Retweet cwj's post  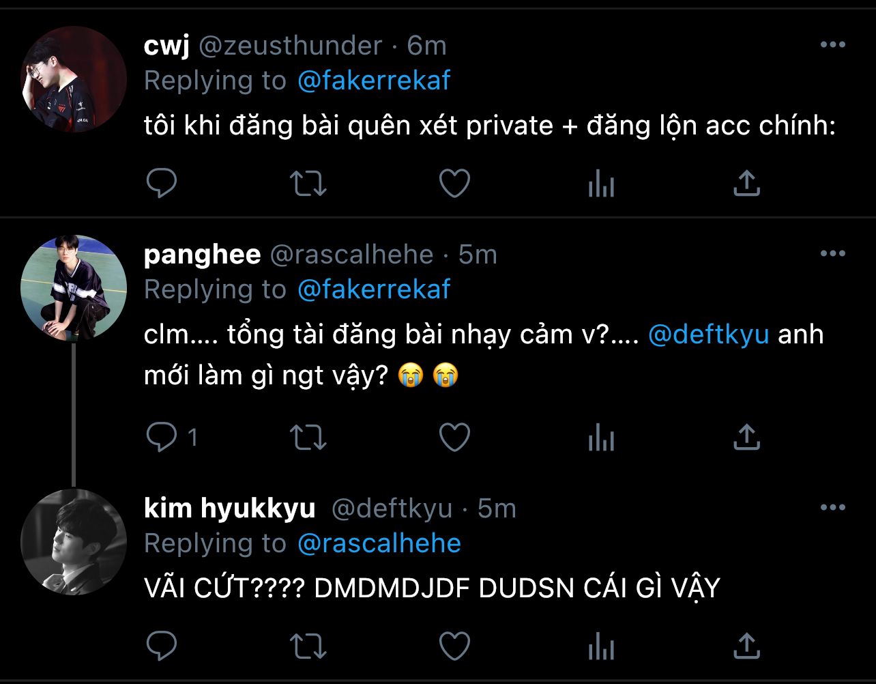click(x=309, y=183)
